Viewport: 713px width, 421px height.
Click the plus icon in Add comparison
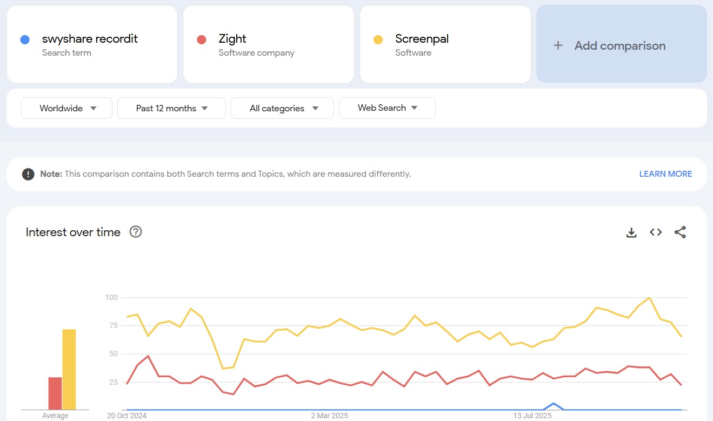coord(558,45)
